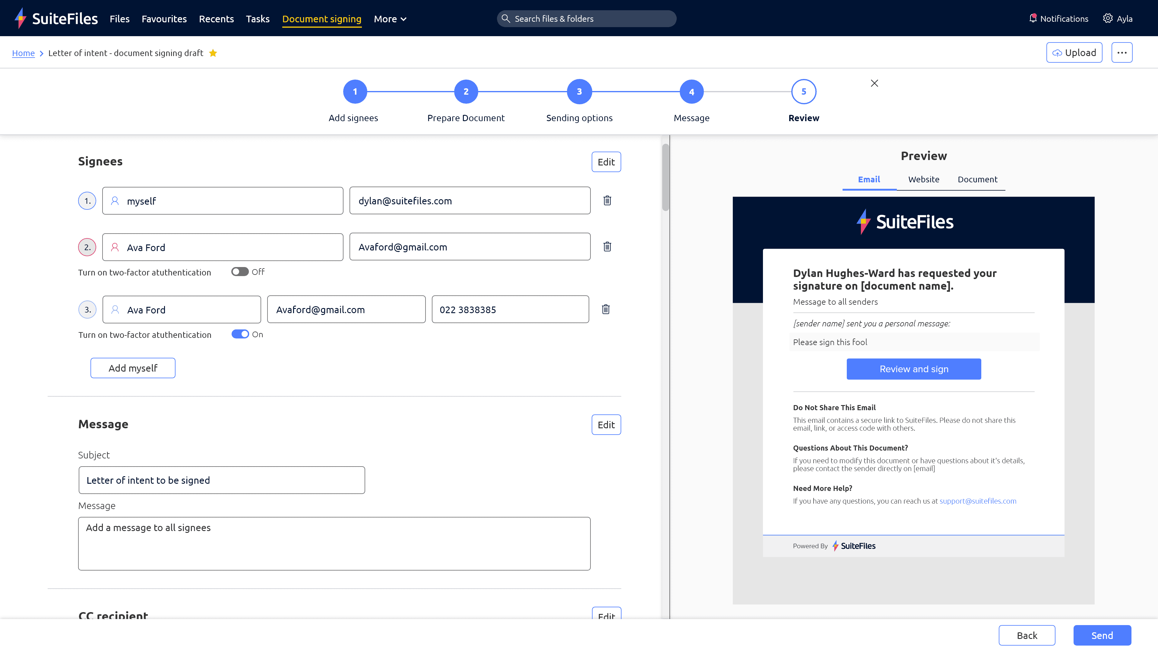Viewport: 1158px width, 651px height.
Task: Go to step 3 Sending options
Action: pyautogui.click(x=579, y=92)
